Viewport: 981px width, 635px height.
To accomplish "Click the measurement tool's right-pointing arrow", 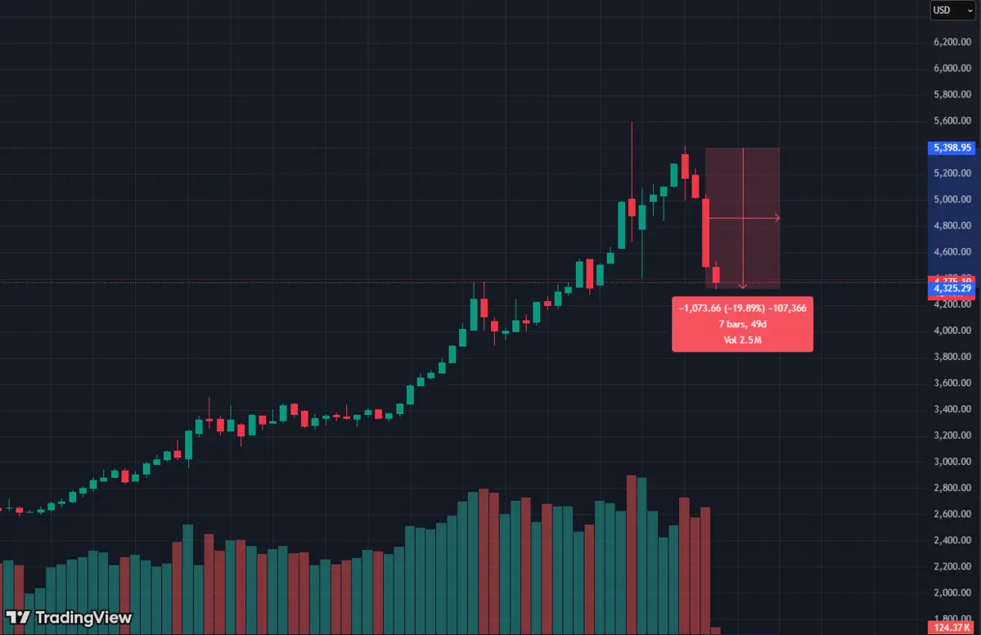I will click(776, 218).
